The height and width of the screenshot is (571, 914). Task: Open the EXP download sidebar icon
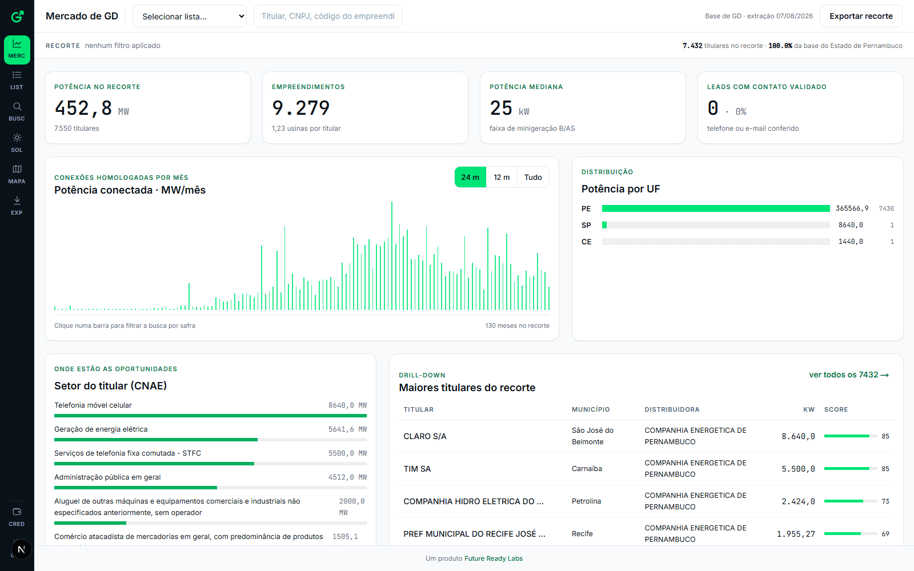17,207
